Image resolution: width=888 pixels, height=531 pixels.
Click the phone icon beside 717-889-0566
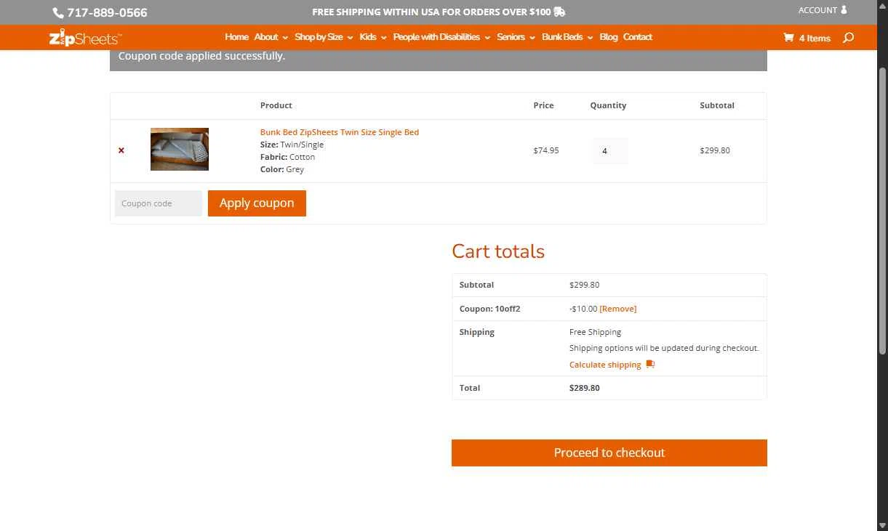[x=58, y=13]
